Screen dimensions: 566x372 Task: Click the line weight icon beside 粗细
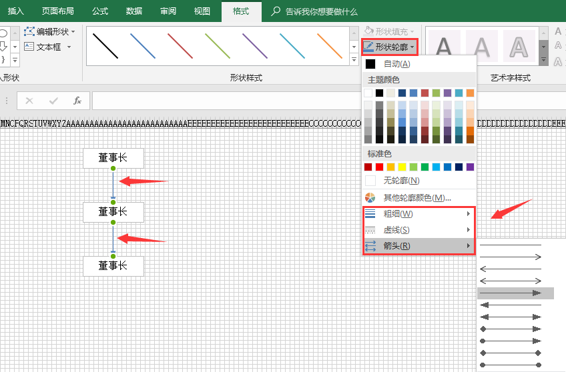click(x=370, y=214)
